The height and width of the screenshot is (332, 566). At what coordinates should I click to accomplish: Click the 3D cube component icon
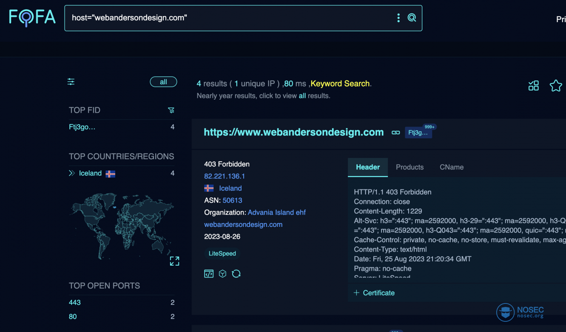[x=222, y=274]
